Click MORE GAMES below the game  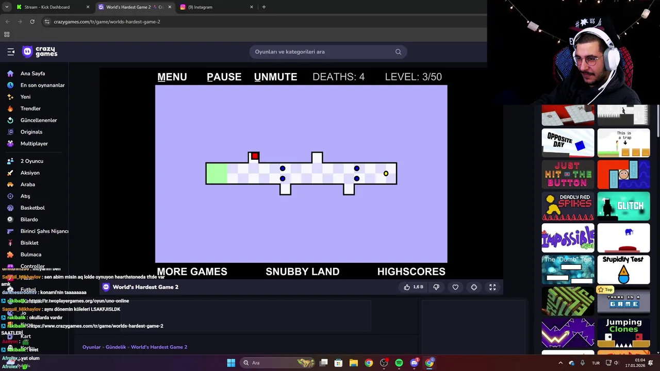(x=192, y=272)
